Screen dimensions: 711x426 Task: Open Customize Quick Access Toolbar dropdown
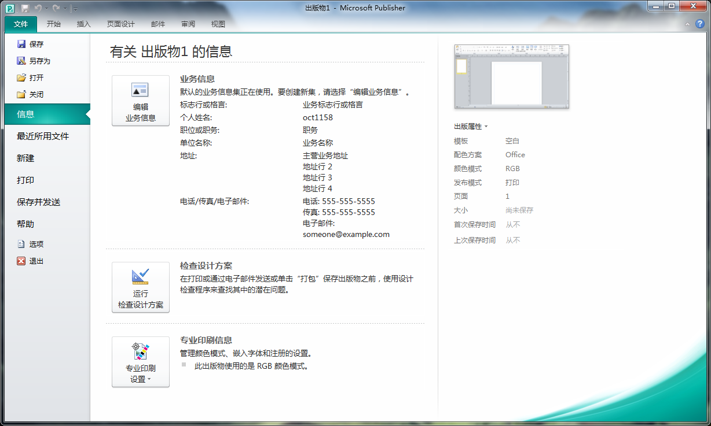click(x=75, y=9)
